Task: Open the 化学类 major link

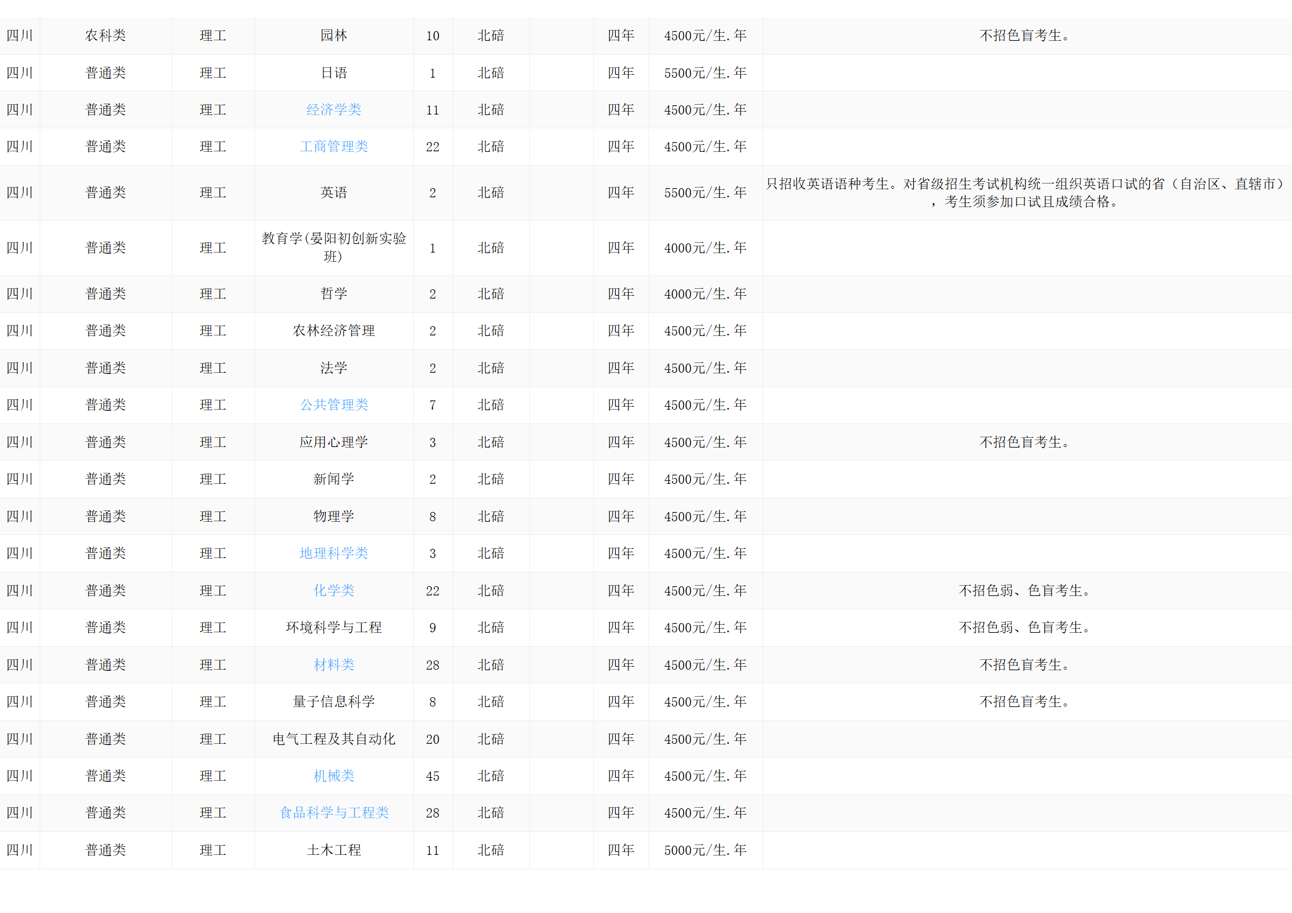Action: click(334, 591)
